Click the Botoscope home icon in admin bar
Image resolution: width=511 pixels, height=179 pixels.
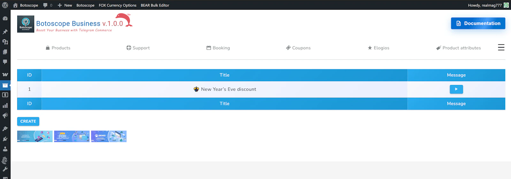point(15,5)
